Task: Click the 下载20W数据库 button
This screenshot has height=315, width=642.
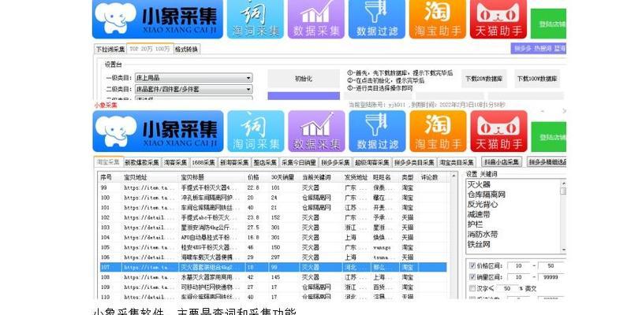Action: tap(484, 79)
